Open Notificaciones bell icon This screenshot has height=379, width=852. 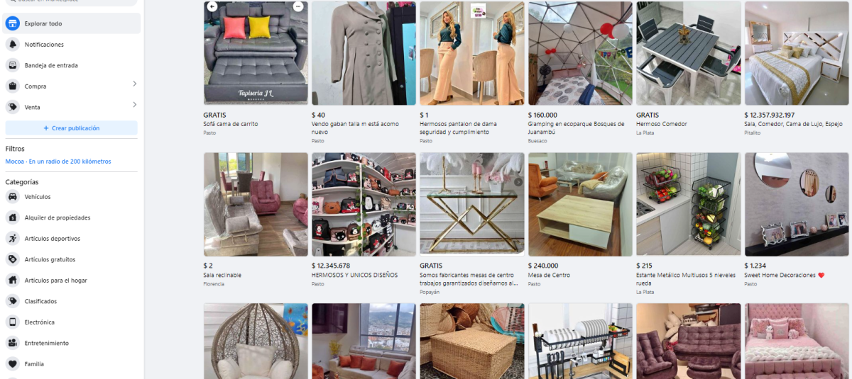click(12, 44)
